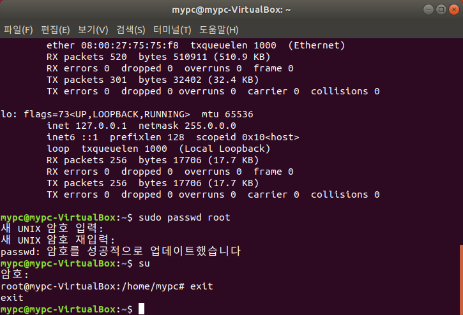The image size is (463, 315).
Task: Click the 'inet 127.0.0.1' text
Action: click(86, 126)
